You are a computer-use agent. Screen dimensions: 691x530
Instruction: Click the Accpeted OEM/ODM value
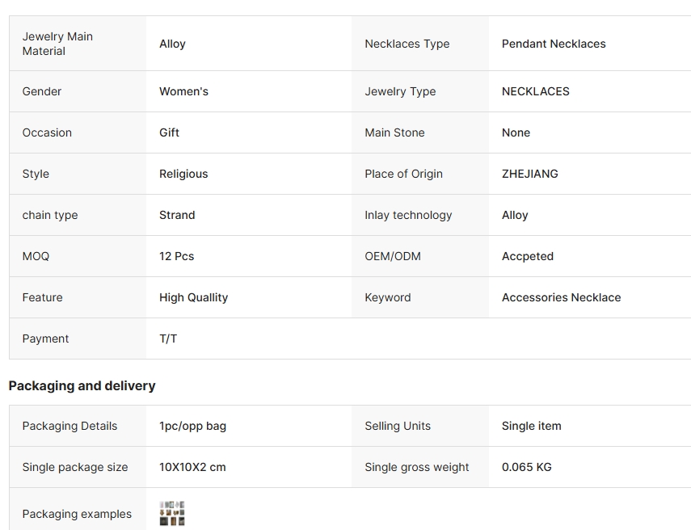pyautogui.click(x=527, y=256)
